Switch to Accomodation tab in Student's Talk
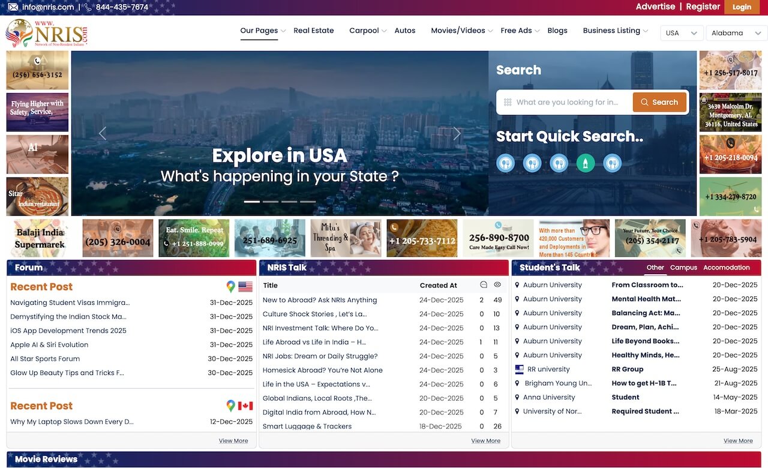Screen dimensions: 768x468 [727, 268]
